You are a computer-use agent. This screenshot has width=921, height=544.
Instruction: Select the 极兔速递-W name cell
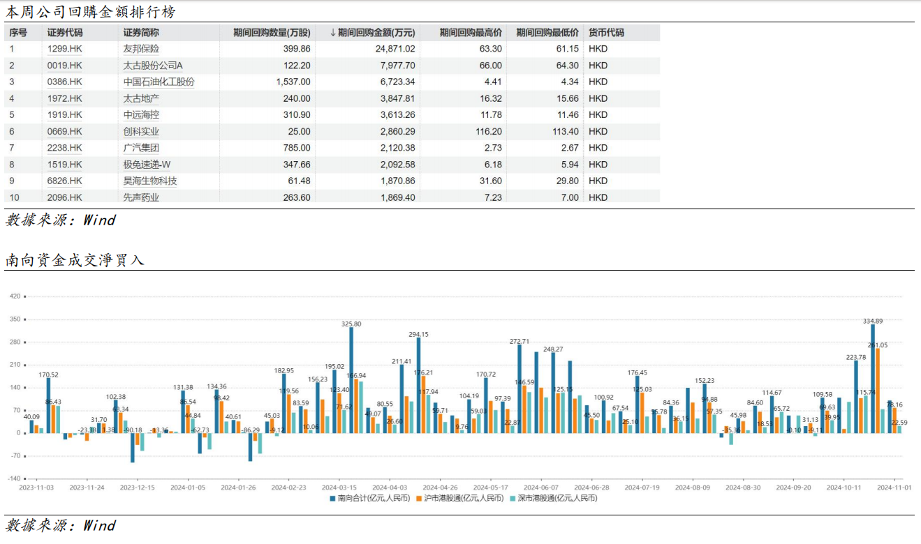coord(147,165)
